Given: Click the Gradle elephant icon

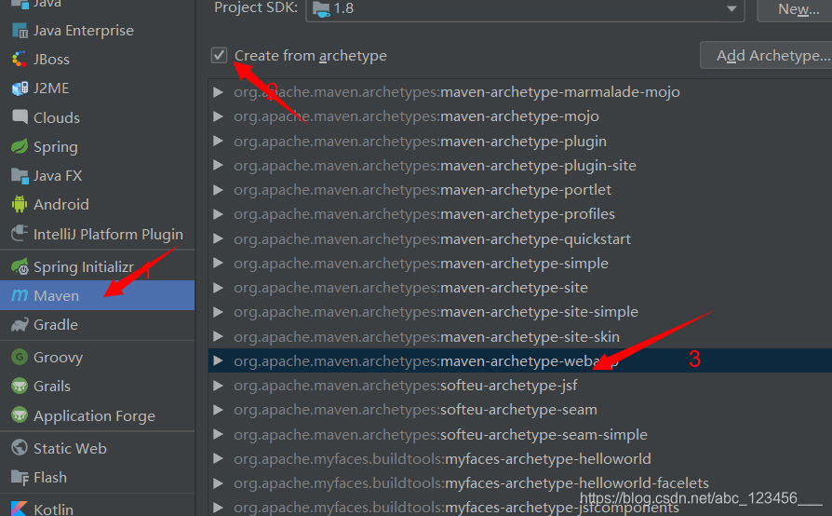Looking at the screenshot, I should pyautogui.click(x=20, y=324).
